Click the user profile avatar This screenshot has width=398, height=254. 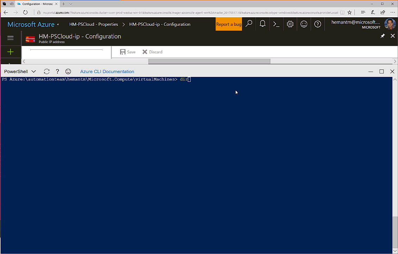tap(390, 24)
